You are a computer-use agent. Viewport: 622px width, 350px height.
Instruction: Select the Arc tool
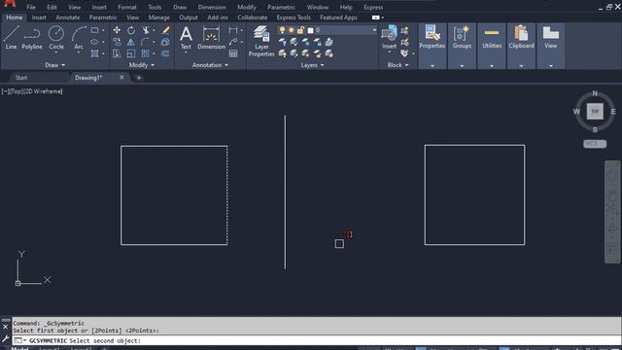point(79,38)
